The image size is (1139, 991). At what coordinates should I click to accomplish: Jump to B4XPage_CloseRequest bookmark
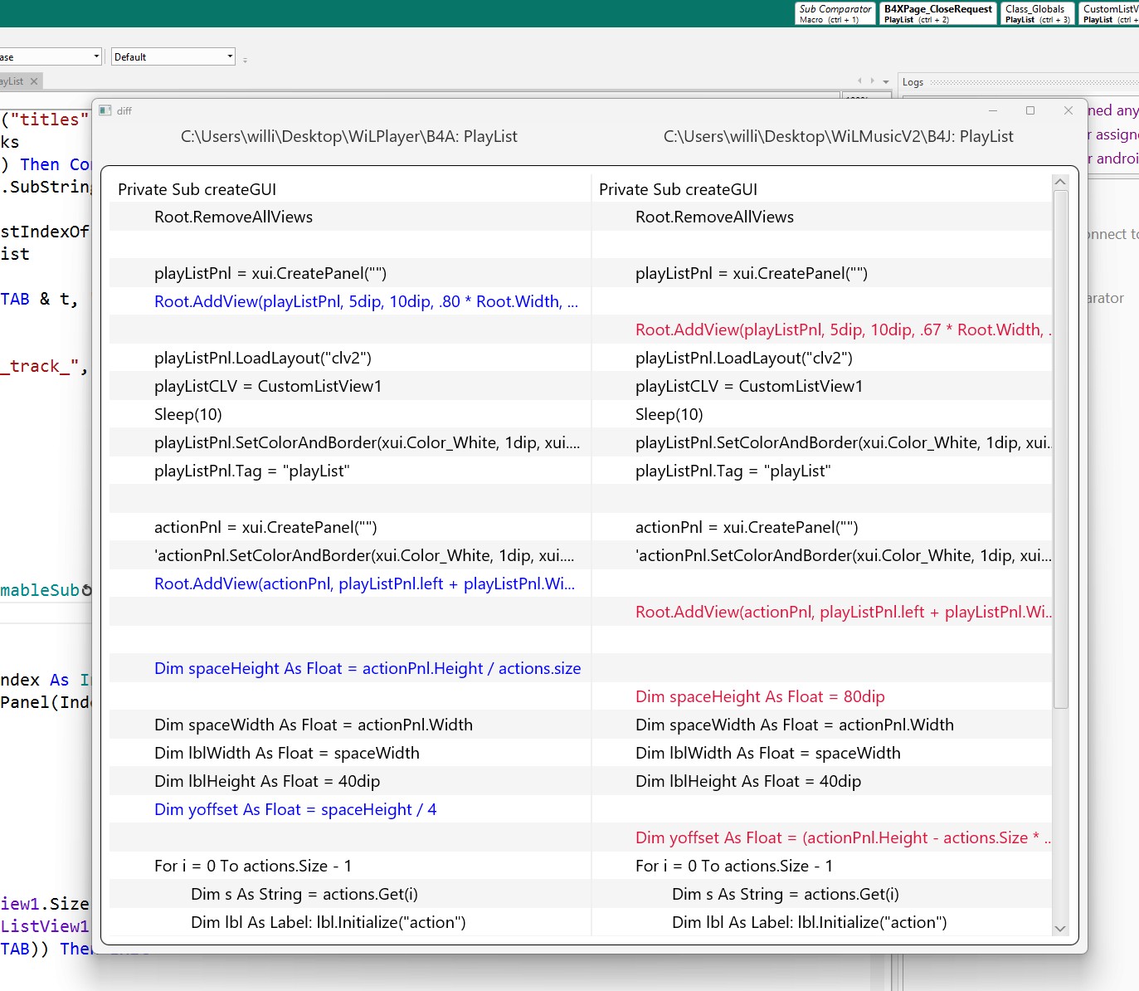click(937, 13)
